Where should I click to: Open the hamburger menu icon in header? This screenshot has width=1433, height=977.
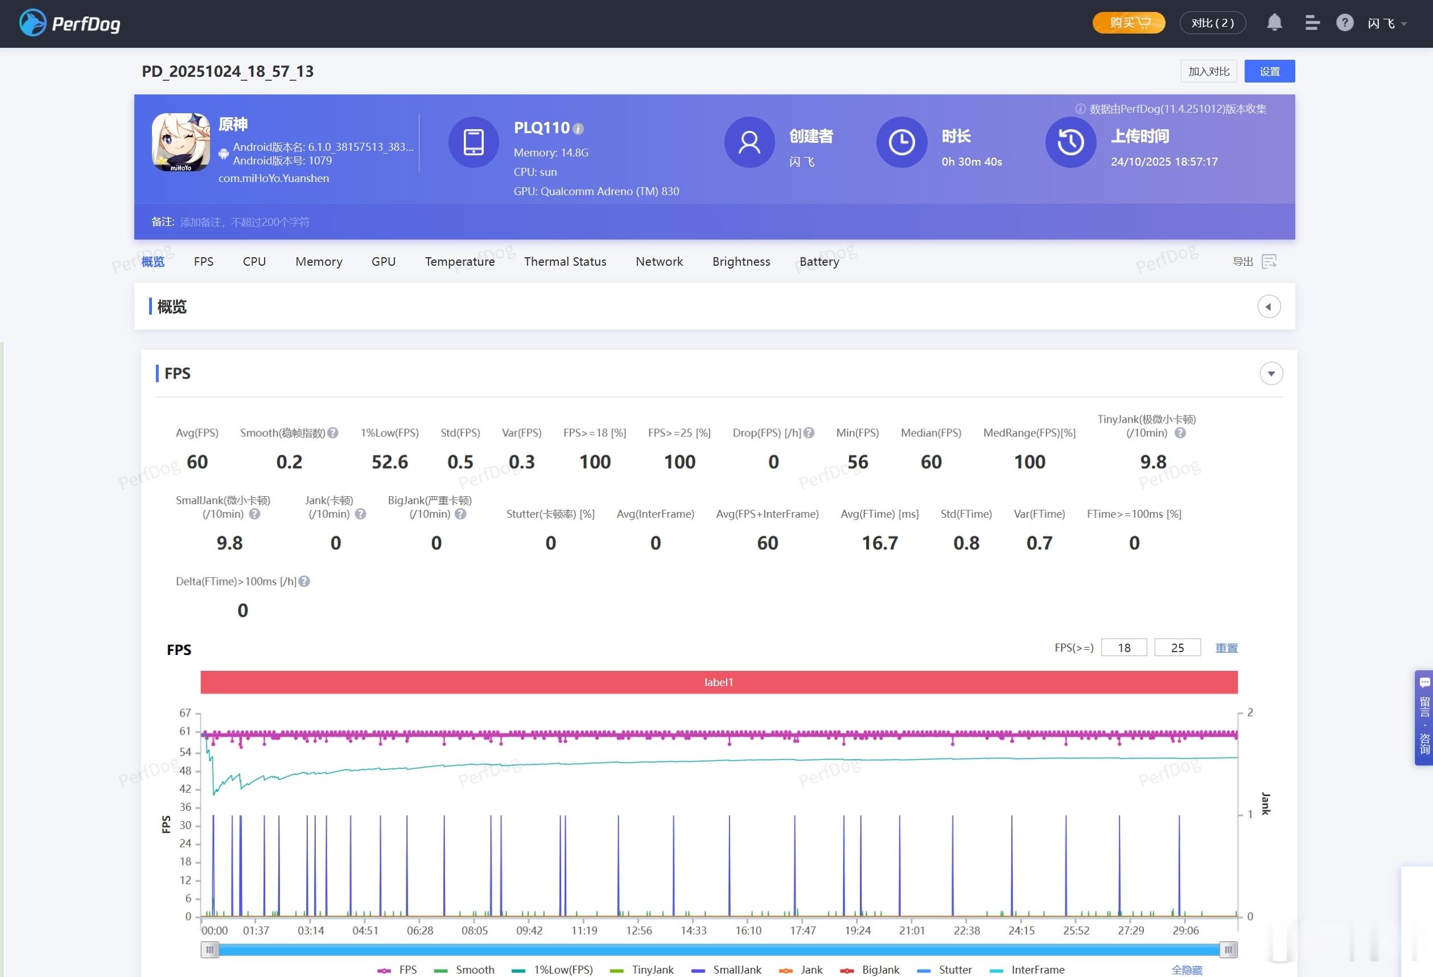[x=1312, y=23]
